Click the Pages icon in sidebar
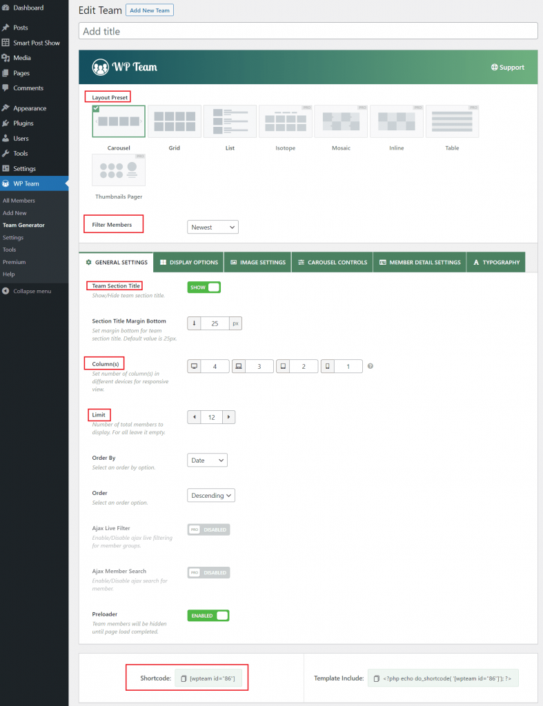This screenshot has width=543, height=706. [x=6, y=73]
